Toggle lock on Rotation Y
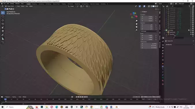195x109 pixels. pos(156,27)
